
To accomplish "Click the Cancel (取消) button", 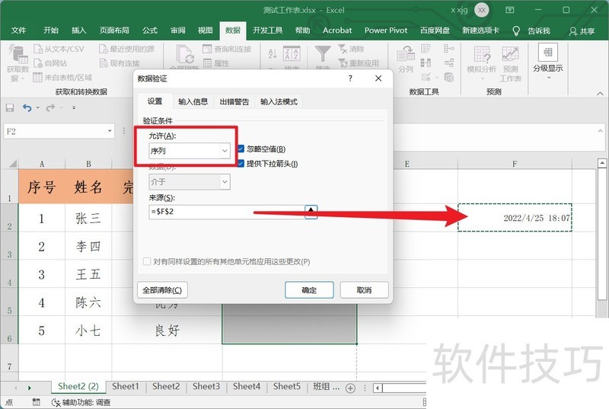I will [x=365, y=289].
